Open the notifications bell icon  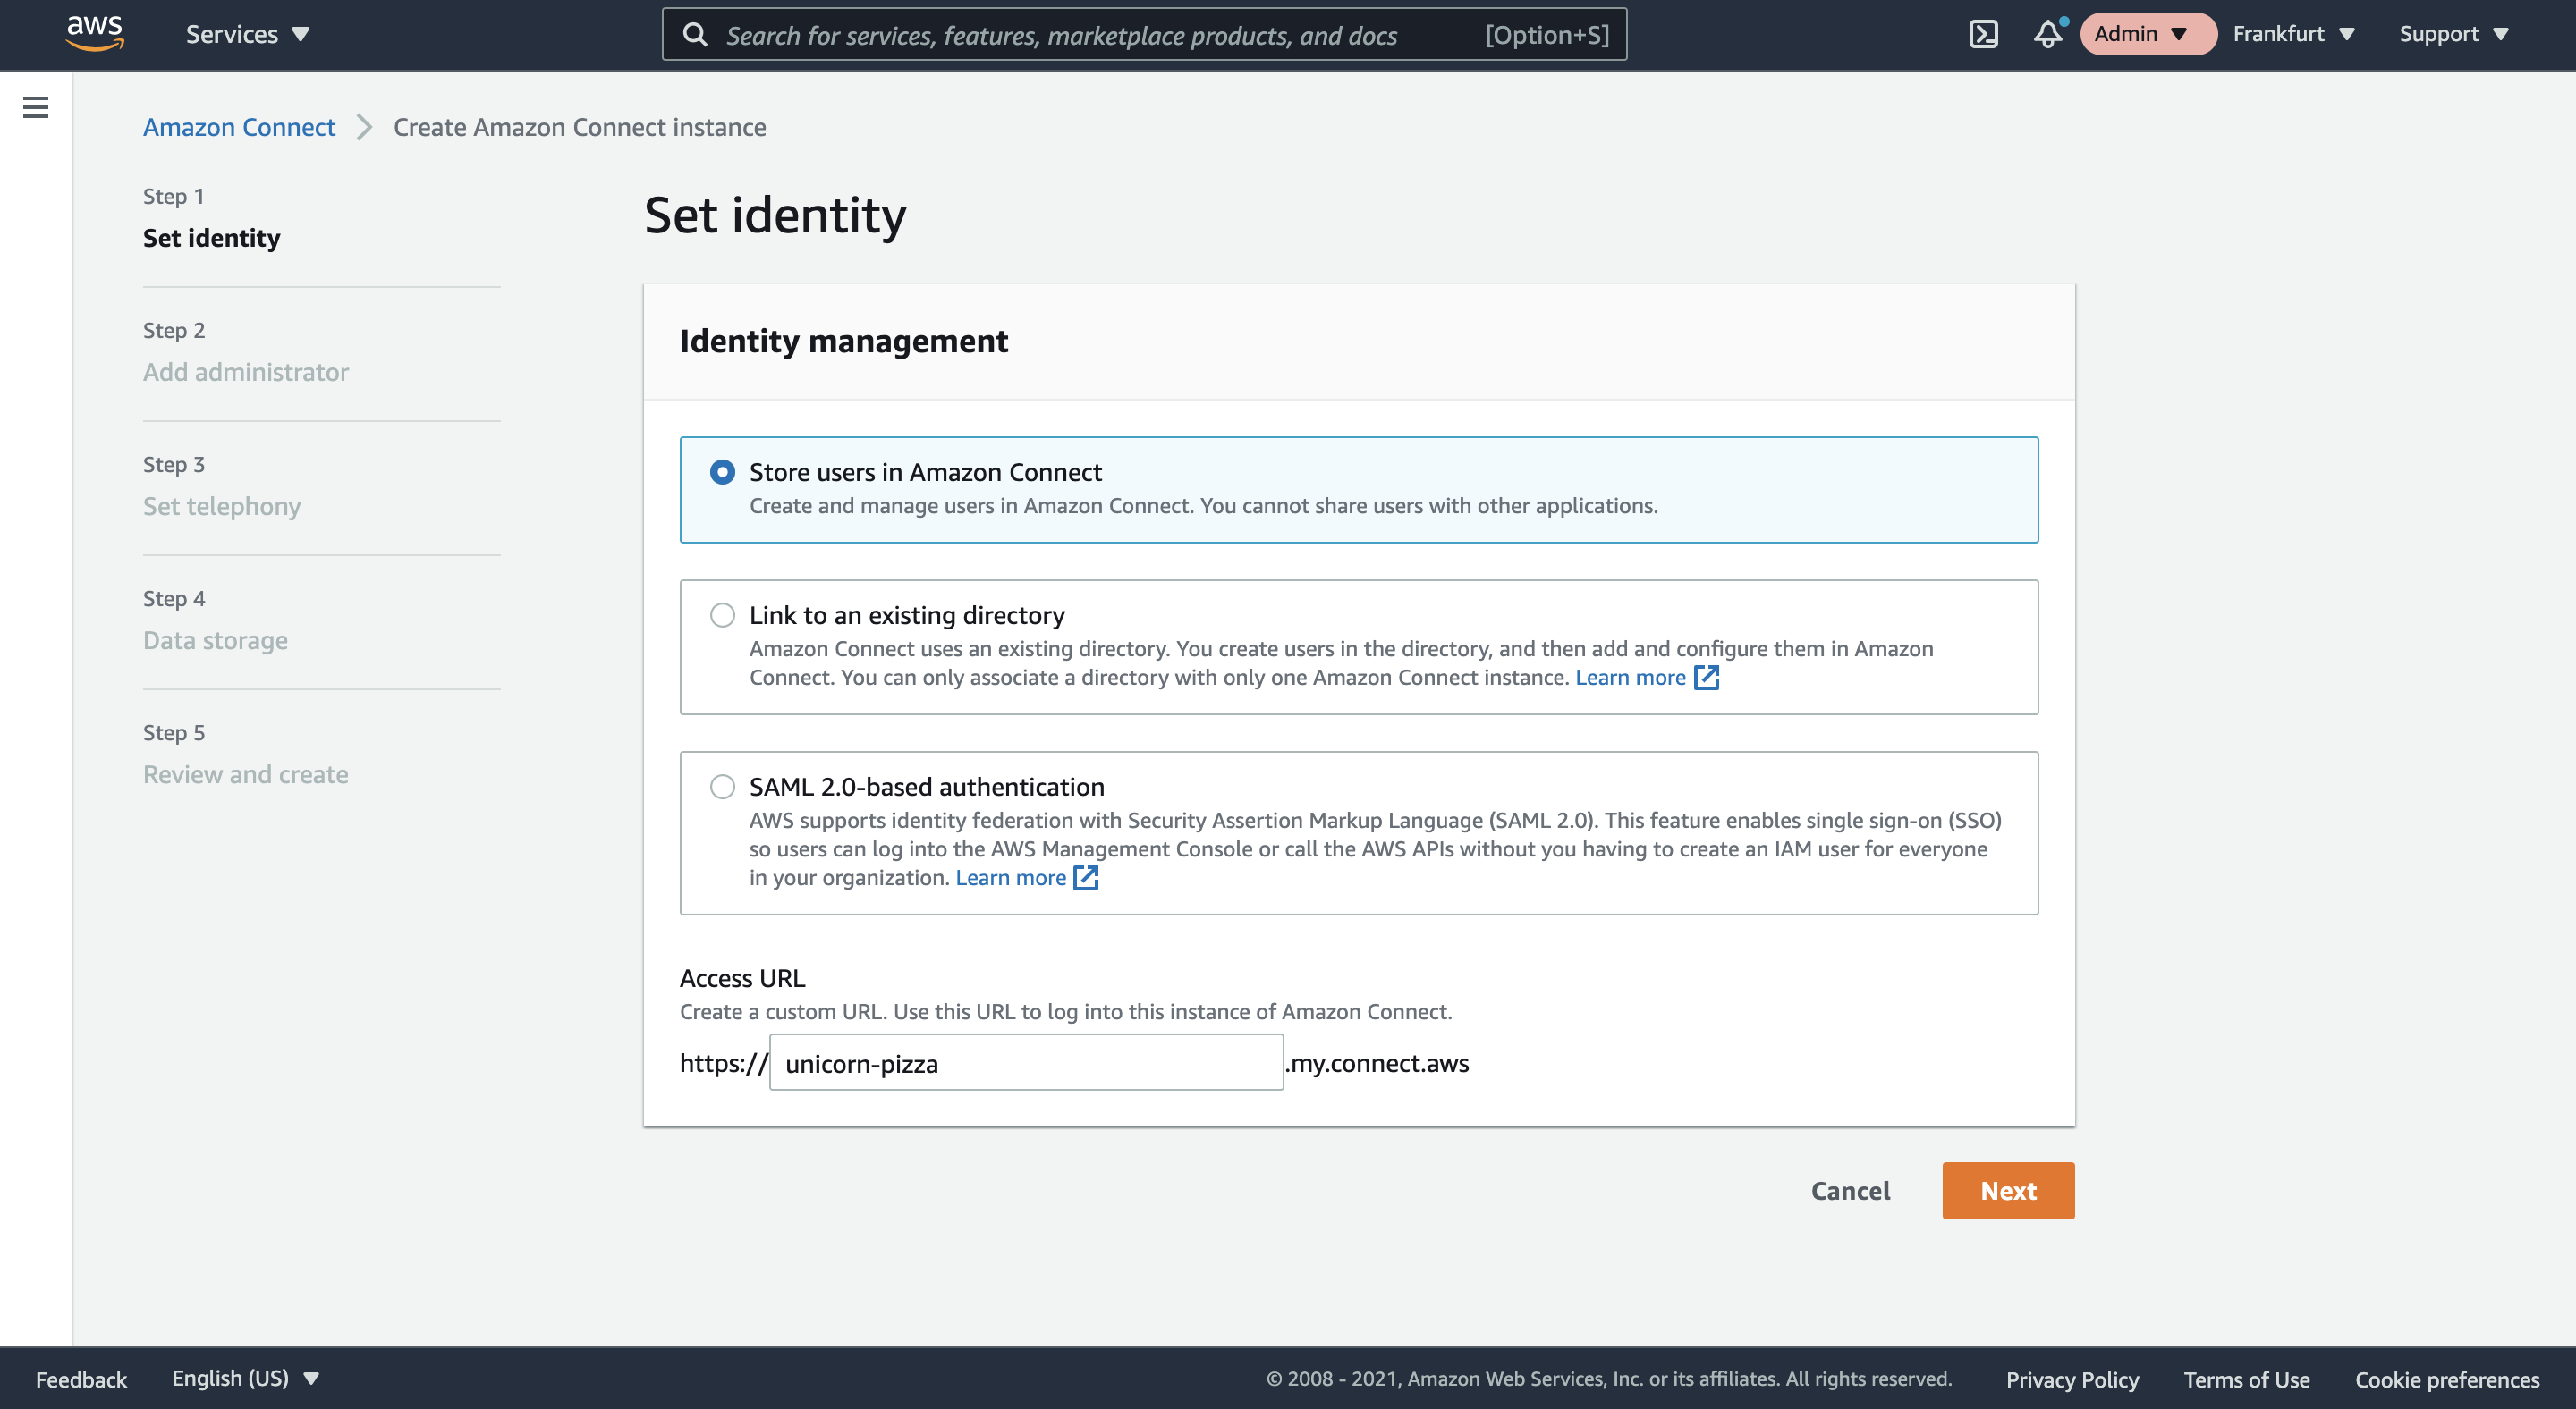coord(2048,34)
